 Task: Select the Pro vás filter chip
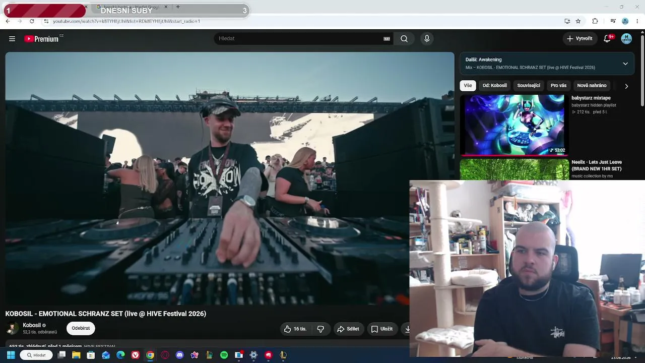558,86
